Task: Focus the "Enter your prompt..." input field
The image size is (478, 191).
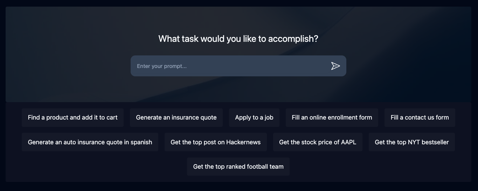Action: (x=228, y=66)
